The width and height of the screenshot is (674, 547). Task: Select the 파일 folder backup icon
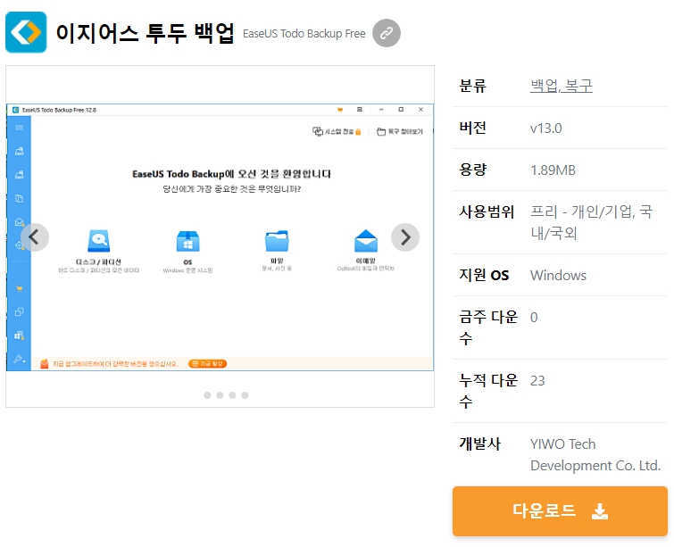point(277,241)
